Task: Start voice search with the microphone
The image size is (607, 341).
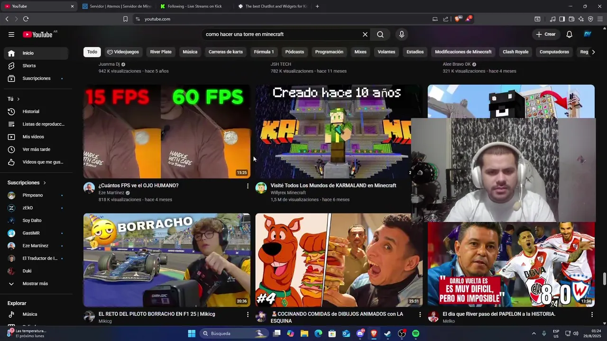Action: click(402, 34)
